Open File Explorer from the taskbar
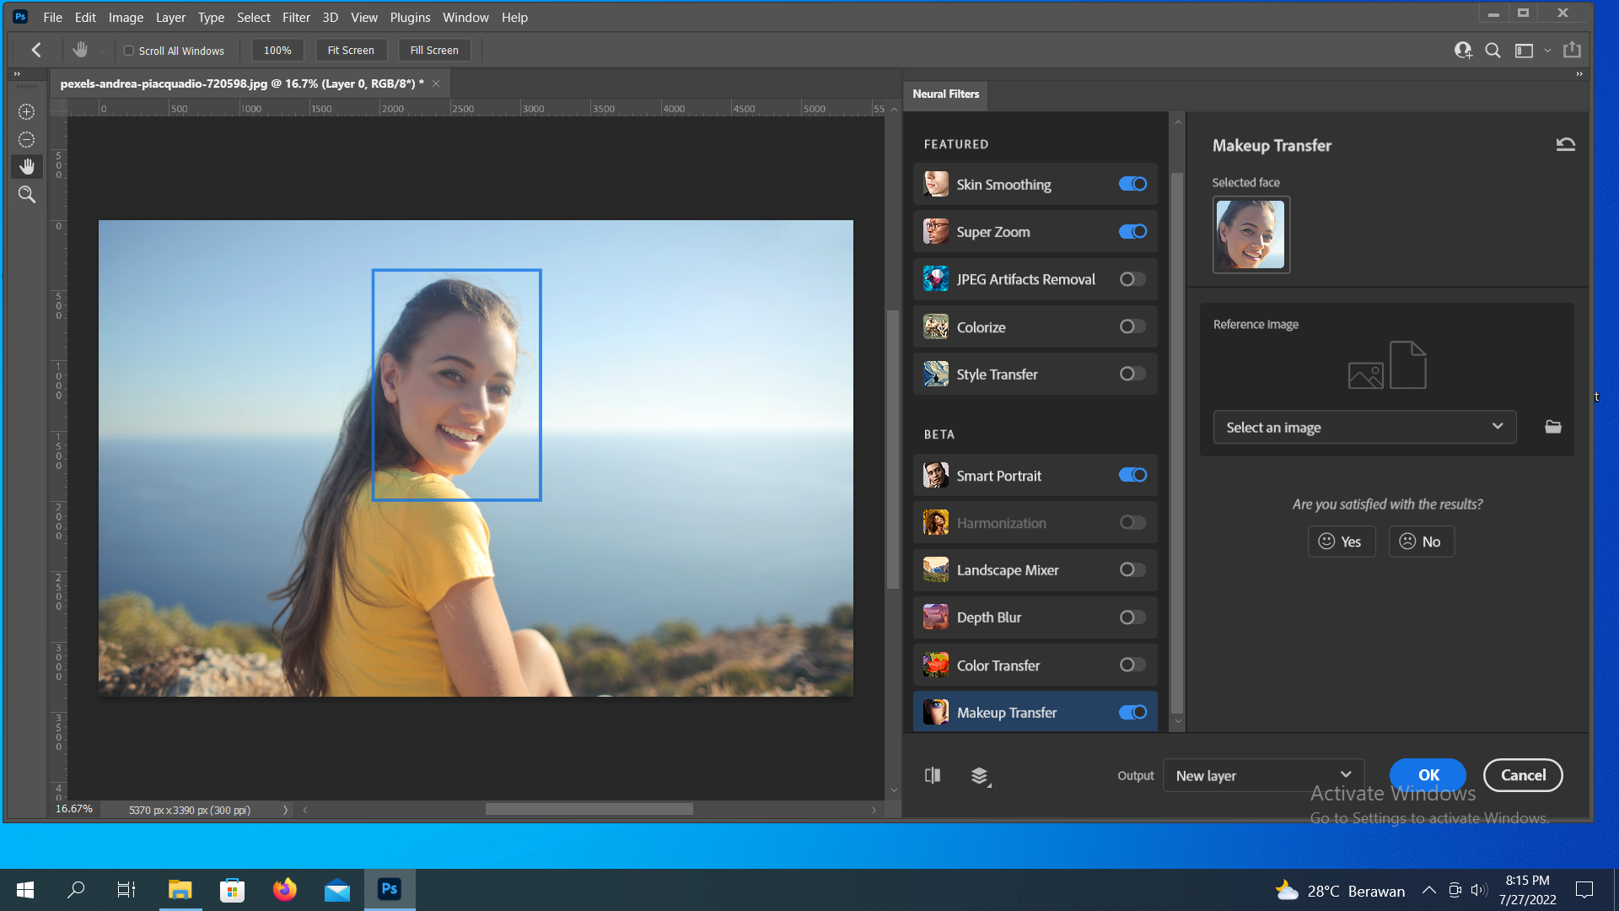The width and height of the screenshot is (1619, 911). pyautogui.click(x=180, y=889)
